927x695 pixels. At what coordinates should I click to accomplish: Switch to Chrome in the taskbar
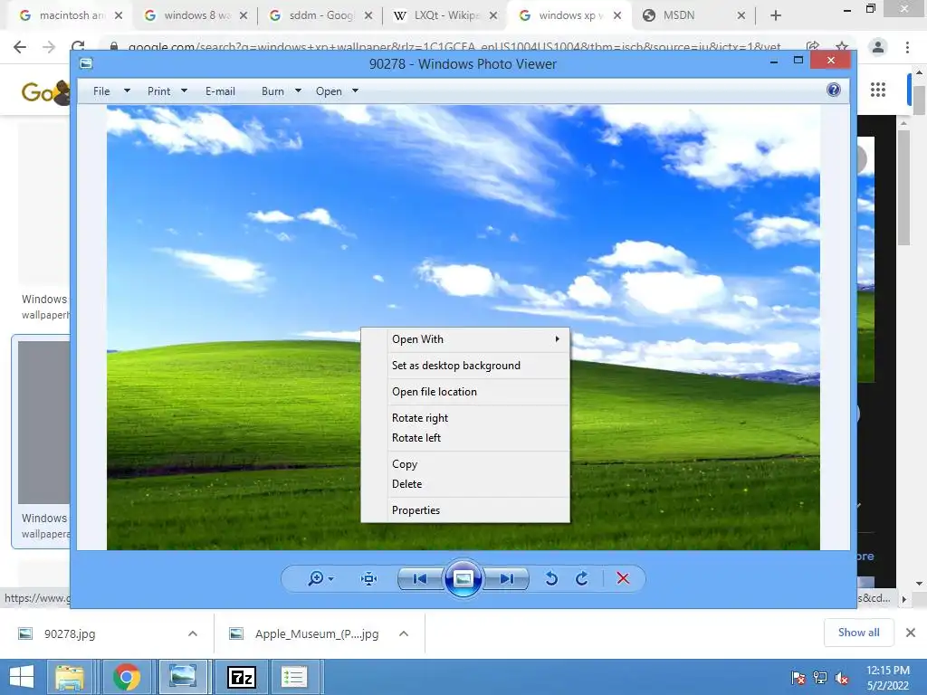coord(127,677)
